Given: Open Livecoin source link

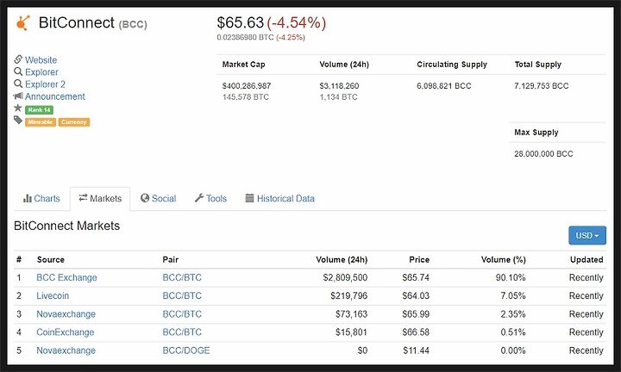Looking at the screenshot, I should pyautogui.click(x=53, y=295).
